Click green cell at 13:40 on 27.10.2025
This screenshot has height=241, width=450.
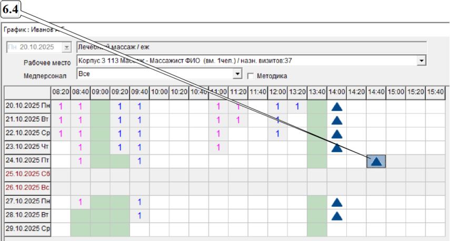(317, 202)
